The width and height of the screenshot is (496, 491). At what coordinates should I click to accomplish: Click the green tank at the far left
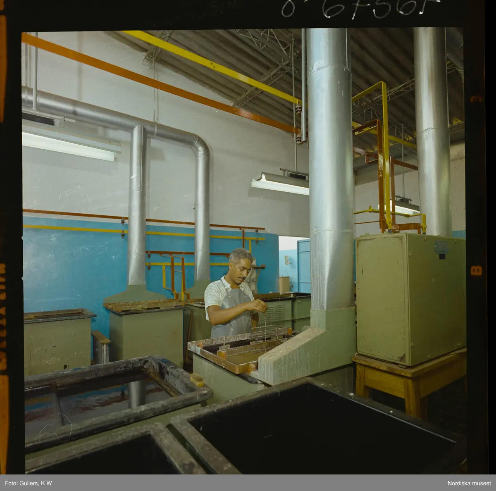[x=58, y=339]
